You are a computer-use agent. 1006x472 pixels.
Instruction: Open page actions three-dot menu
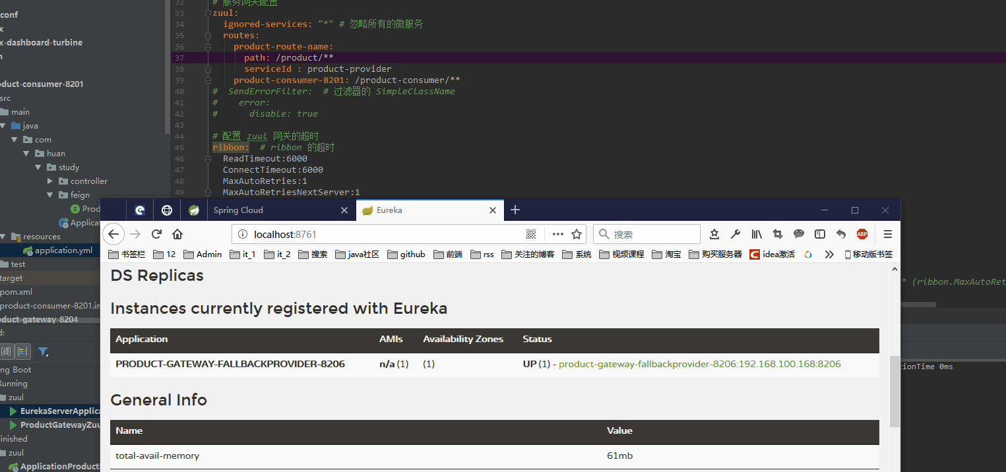(x=557, y=234)
